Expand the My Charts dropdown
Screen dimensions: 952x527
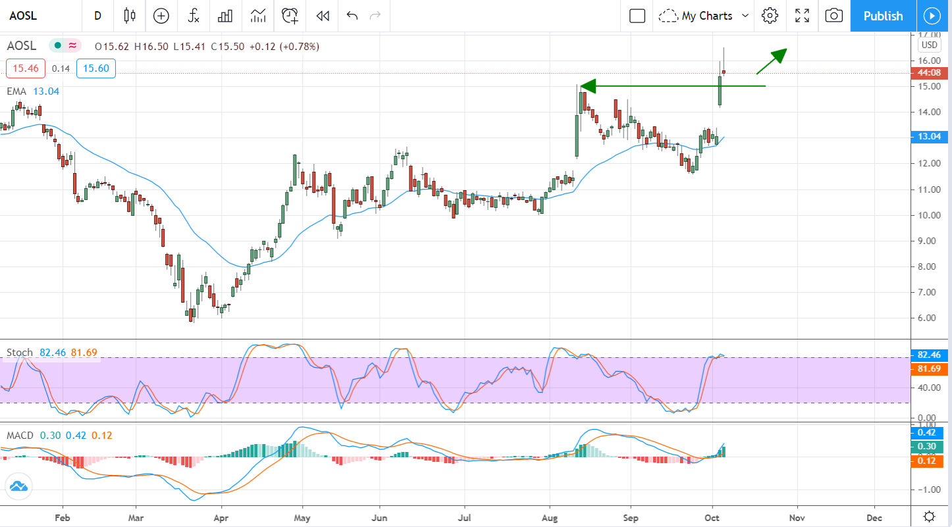coord(705,16)
